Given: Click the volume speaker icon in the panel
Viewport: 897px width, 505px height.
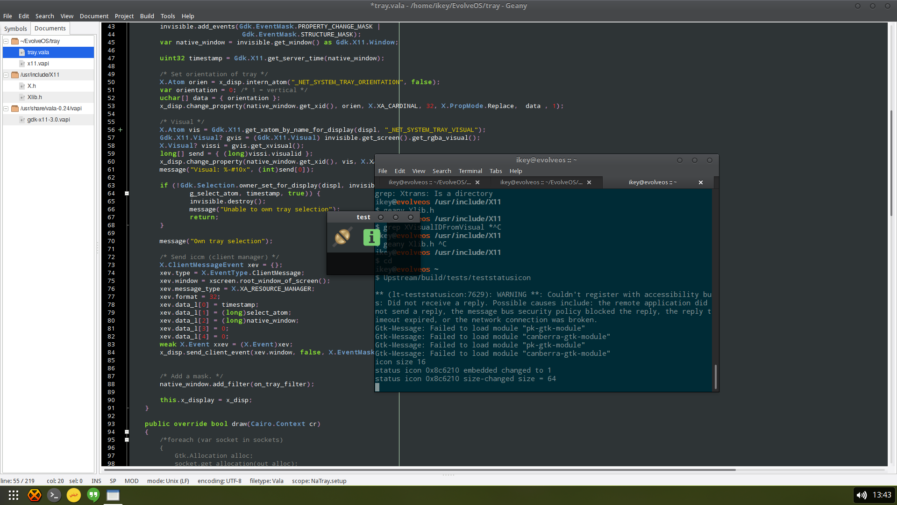Looking at the screenshot, I should (861, 495).
